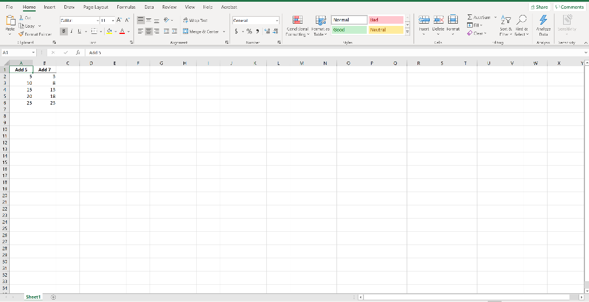The image size is (589, 302).
Task: Click Decrease Decimal icon
Action: click(276, 31)
